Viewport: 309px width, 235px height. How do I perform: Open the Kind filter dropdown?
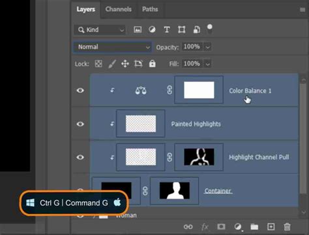(x=100, y=30)
